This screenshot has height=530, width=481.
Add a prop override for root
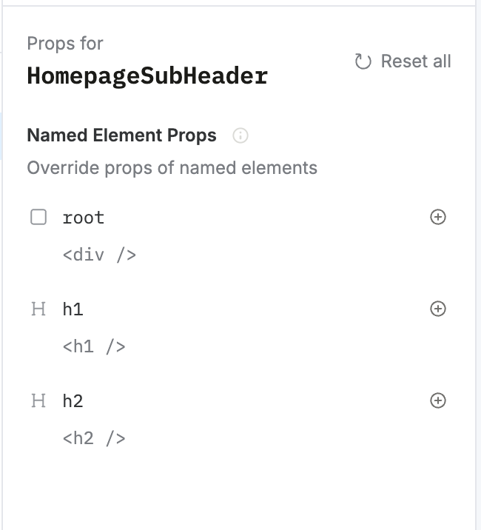(438, 217)
